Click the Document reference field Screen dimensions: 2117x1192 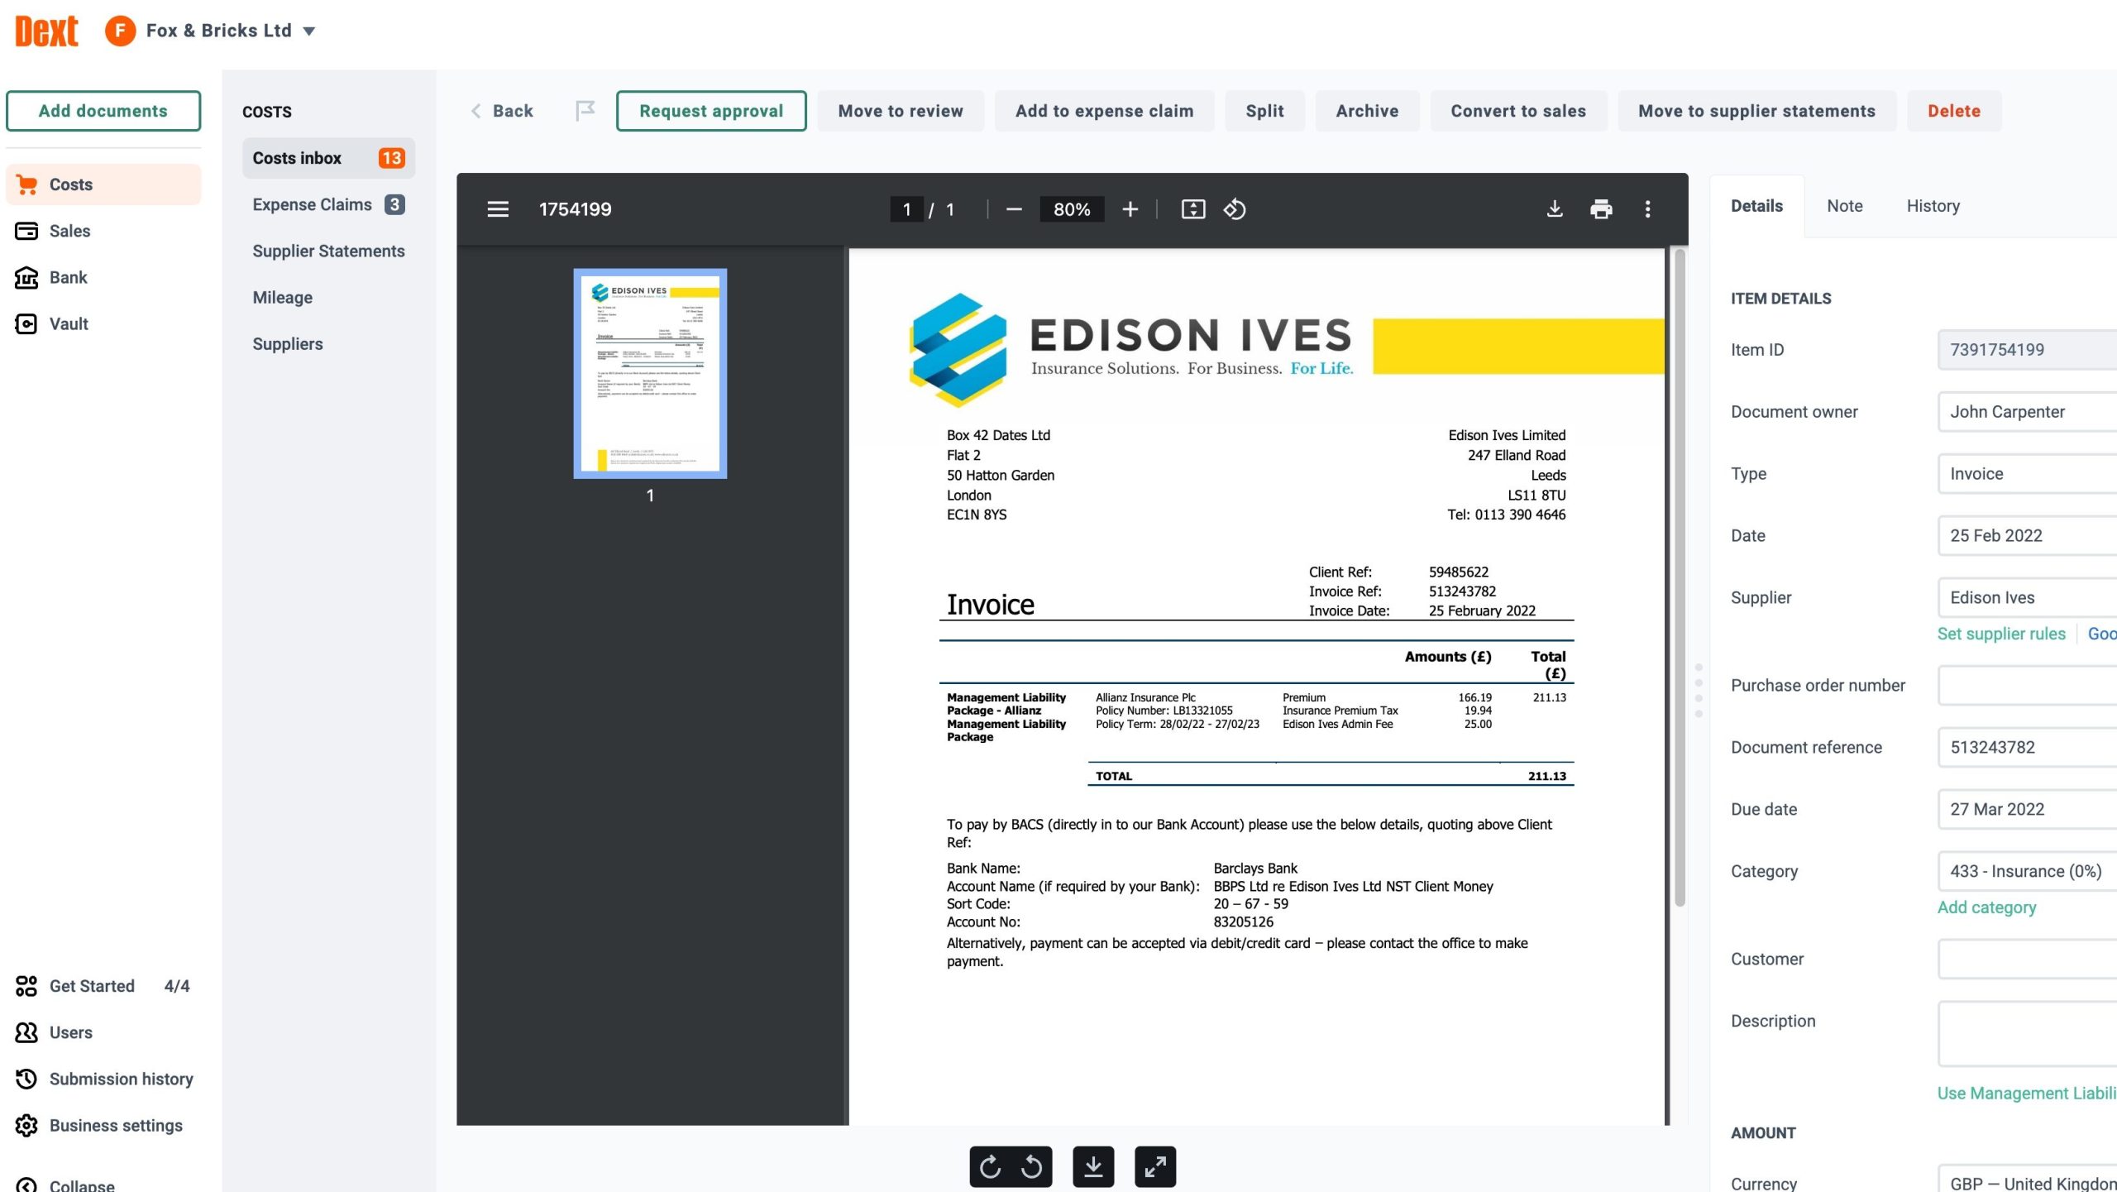pyautogui.click(x=2027, y=748)
